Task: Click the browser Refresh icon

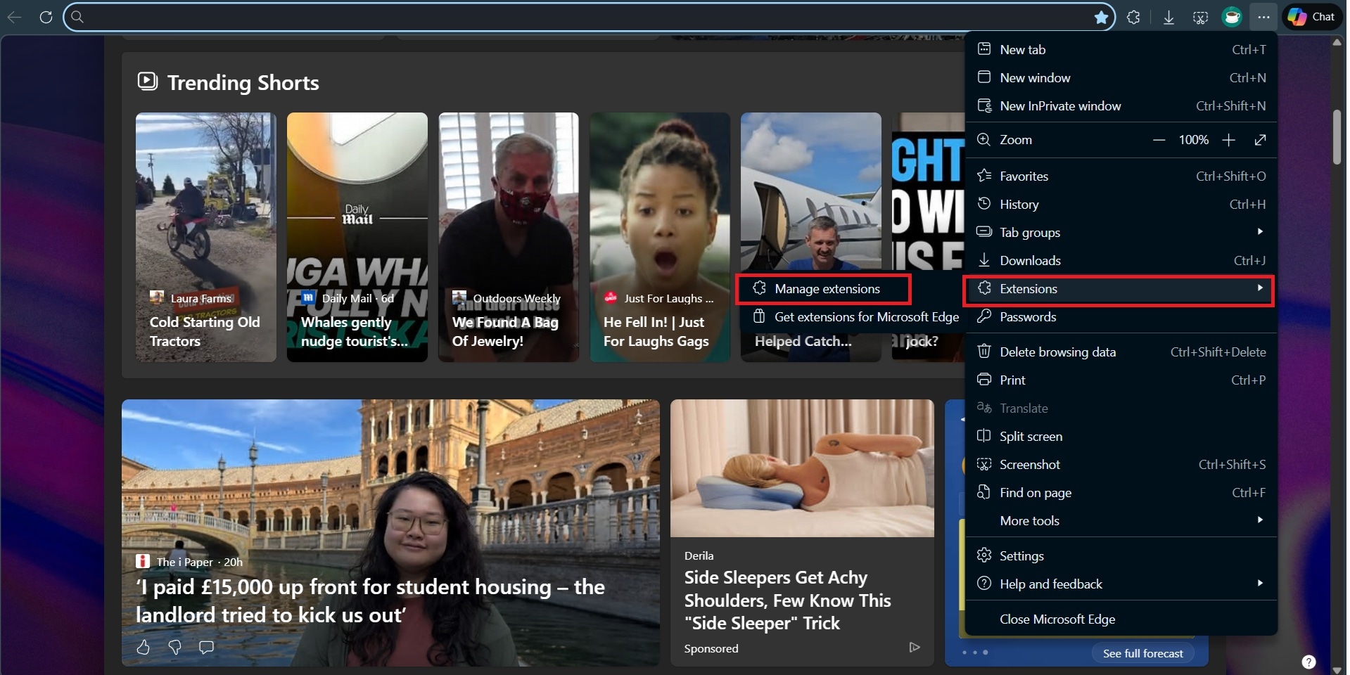Action: [x=46, y=17]
